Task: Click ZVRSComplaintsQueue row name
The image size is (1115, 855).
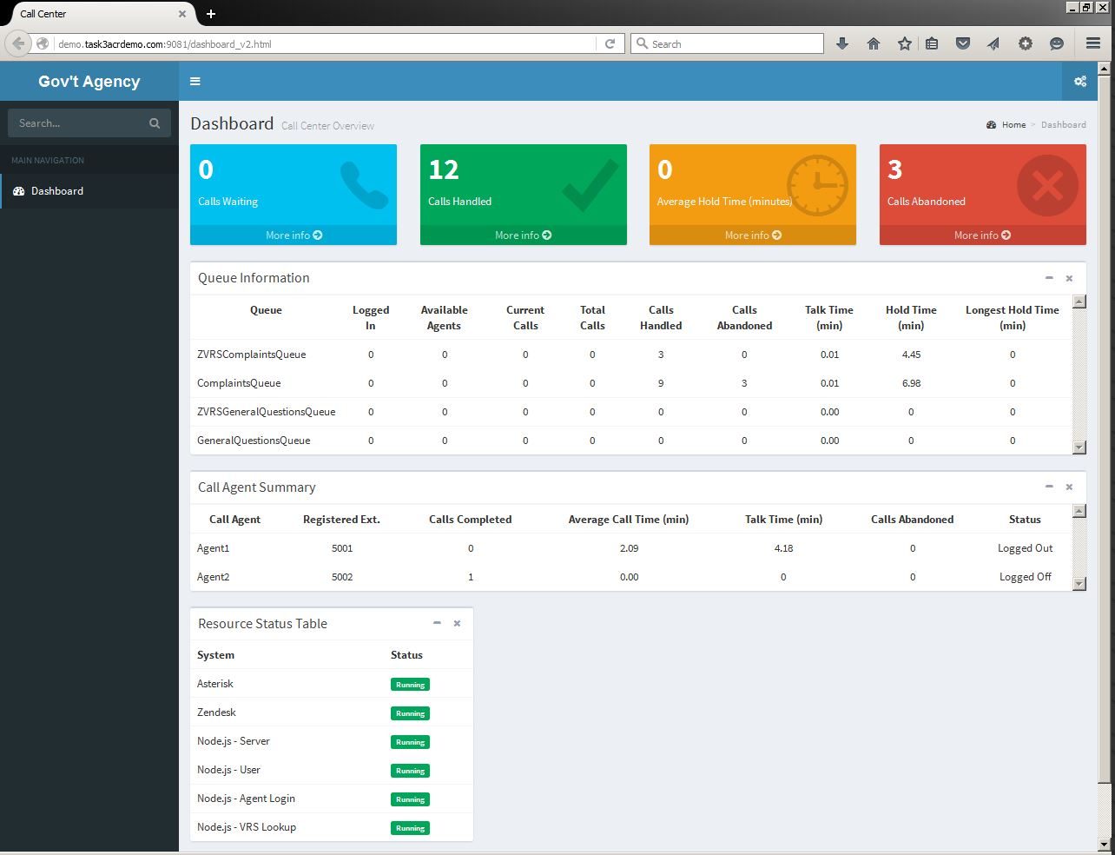Action: pyautogui.click(x=251, y=355)
